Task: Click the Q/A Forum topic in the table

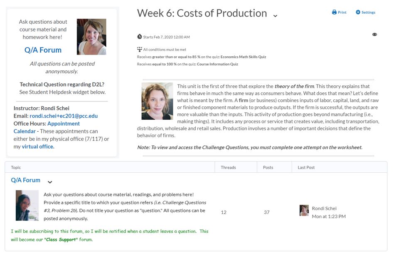Action: (26, 180)
